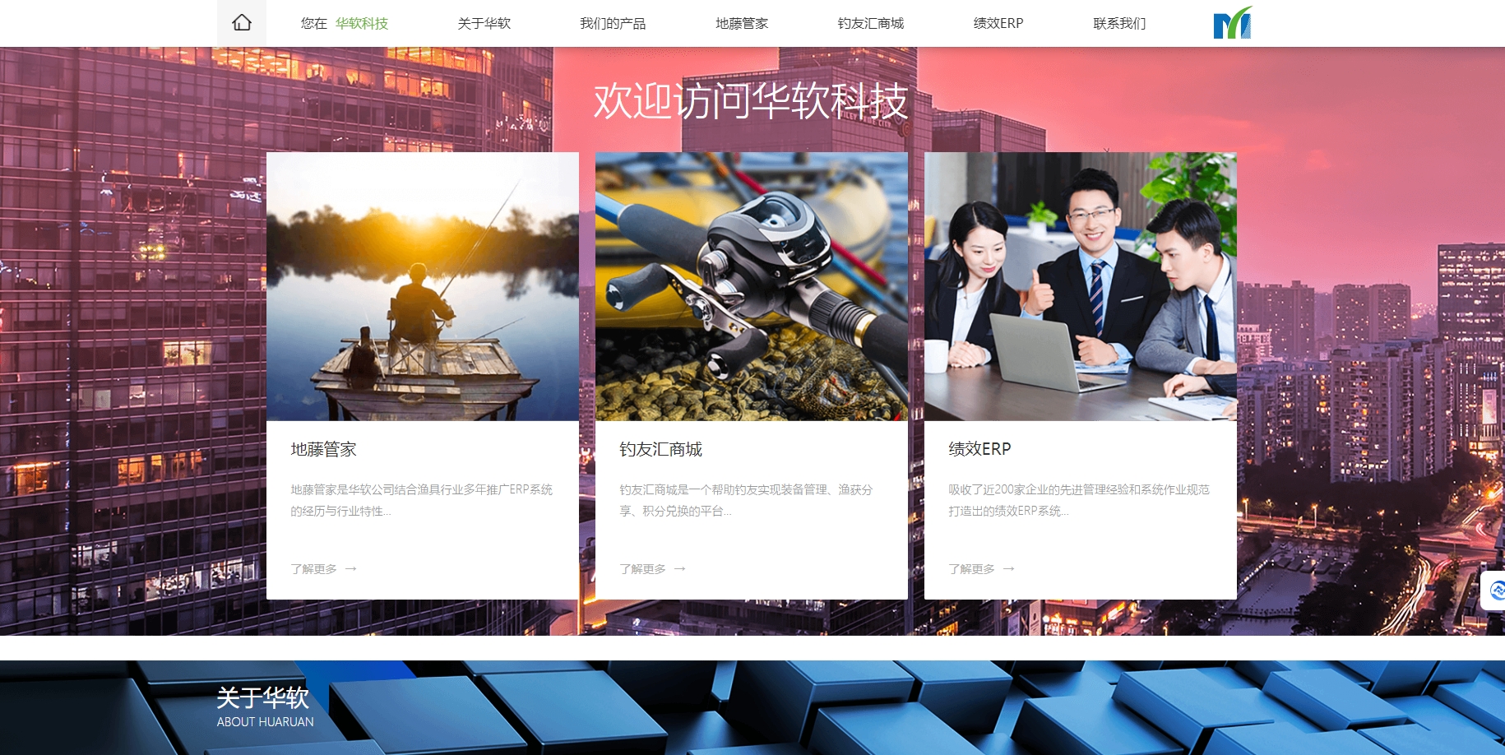Click 了解更多 under 绩效ERP card
Image resolution: width=1505 pixels, height=755 pixels.
pyautogui.click(x=972, y=569)
